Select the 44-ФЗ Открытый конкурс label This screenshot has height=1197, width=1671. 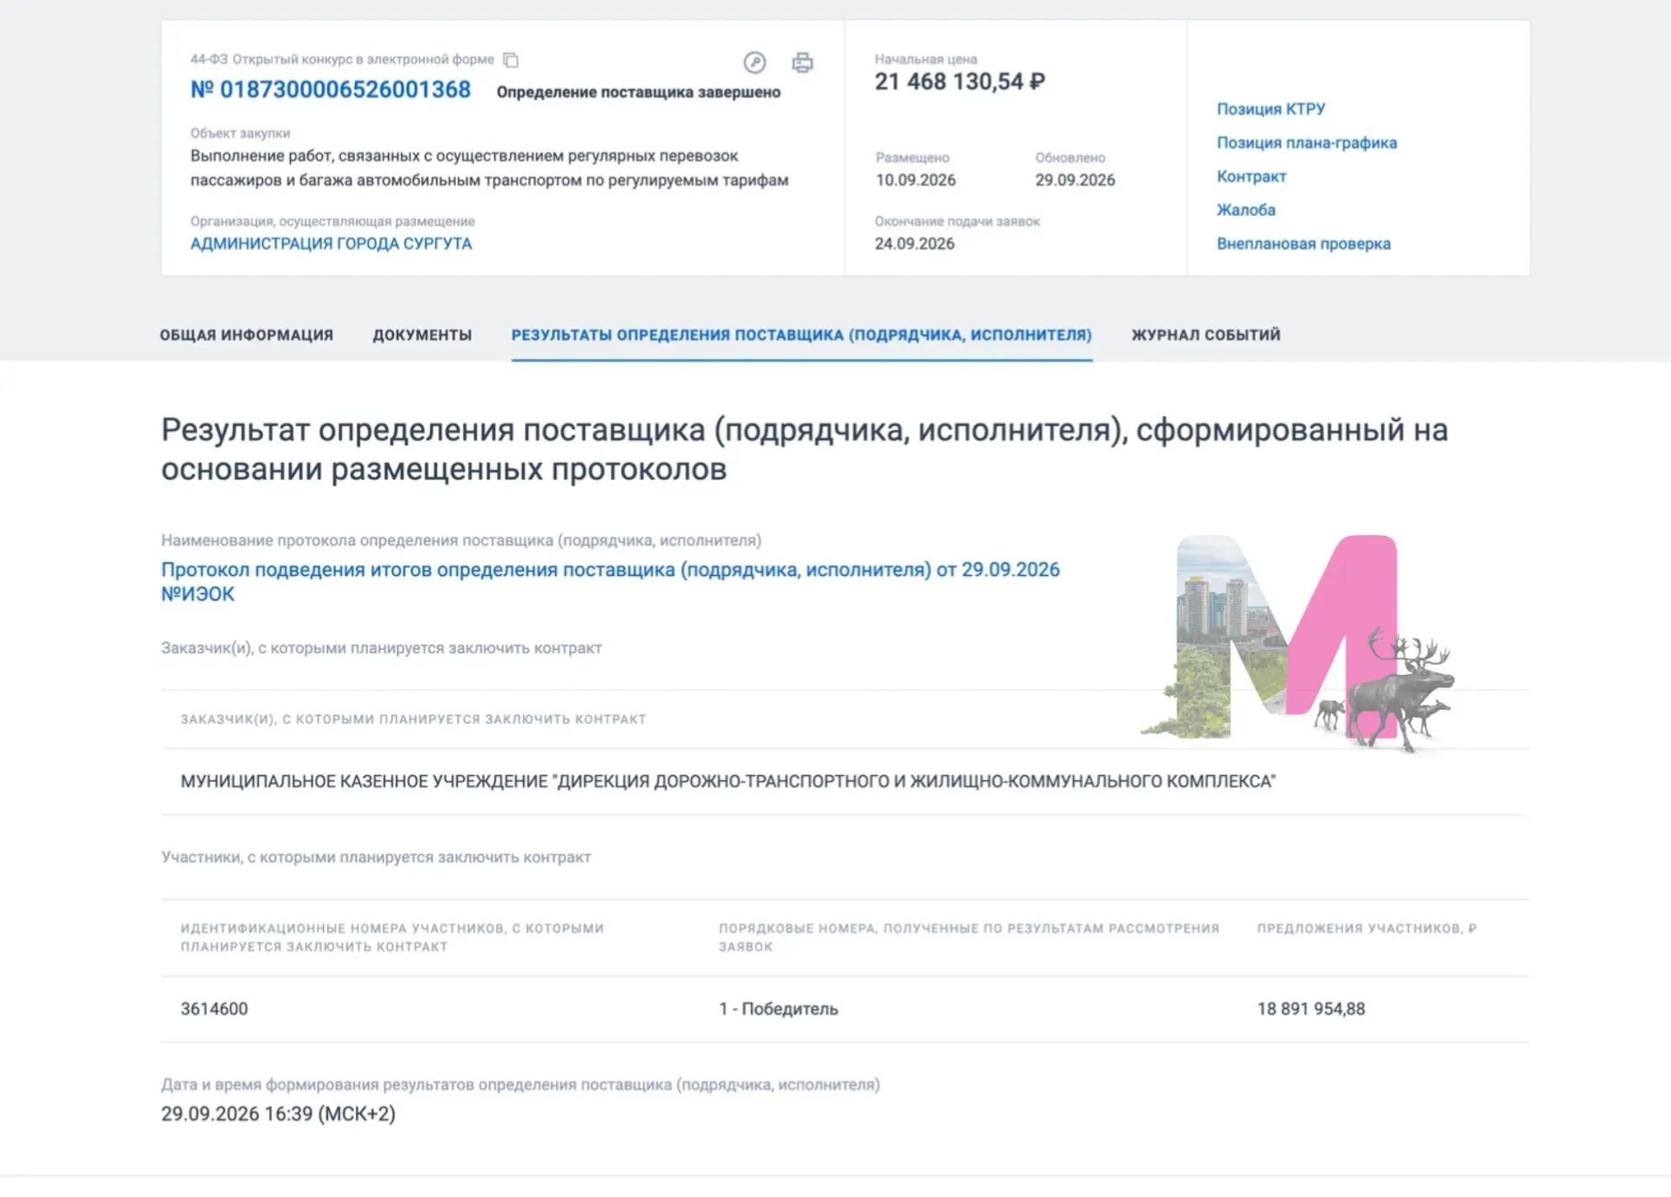342,59
